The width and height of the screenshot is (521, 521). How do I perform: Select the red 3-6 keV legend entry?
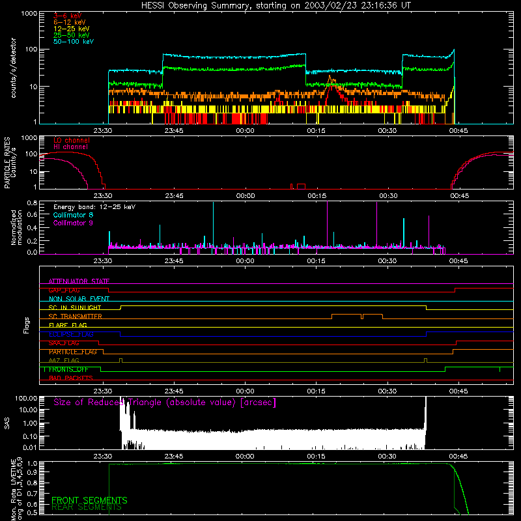click(68, 16)
